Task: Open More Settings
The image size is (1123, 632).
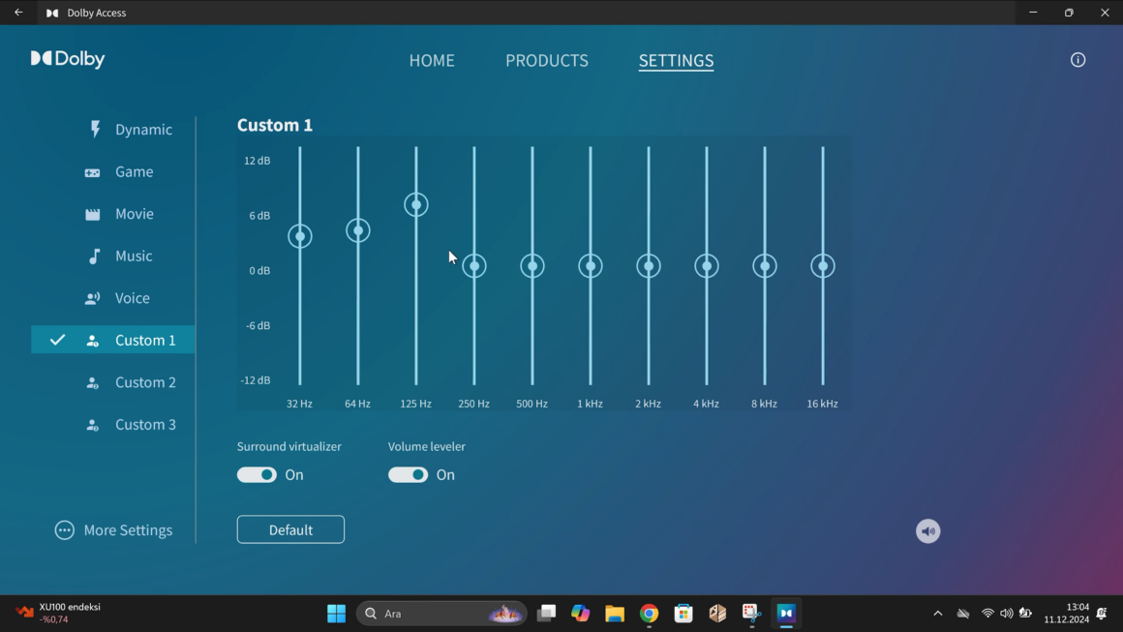Action: 114,530
